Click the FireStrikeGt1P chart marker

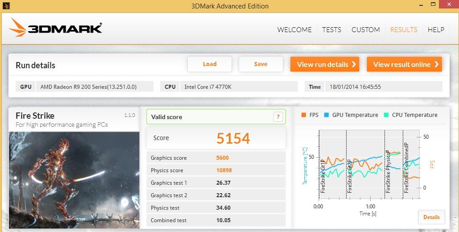click(323, 176)
